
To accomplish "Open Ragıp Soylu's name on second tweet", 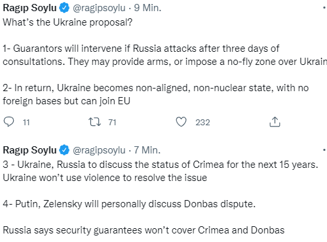I will [29, 150].
